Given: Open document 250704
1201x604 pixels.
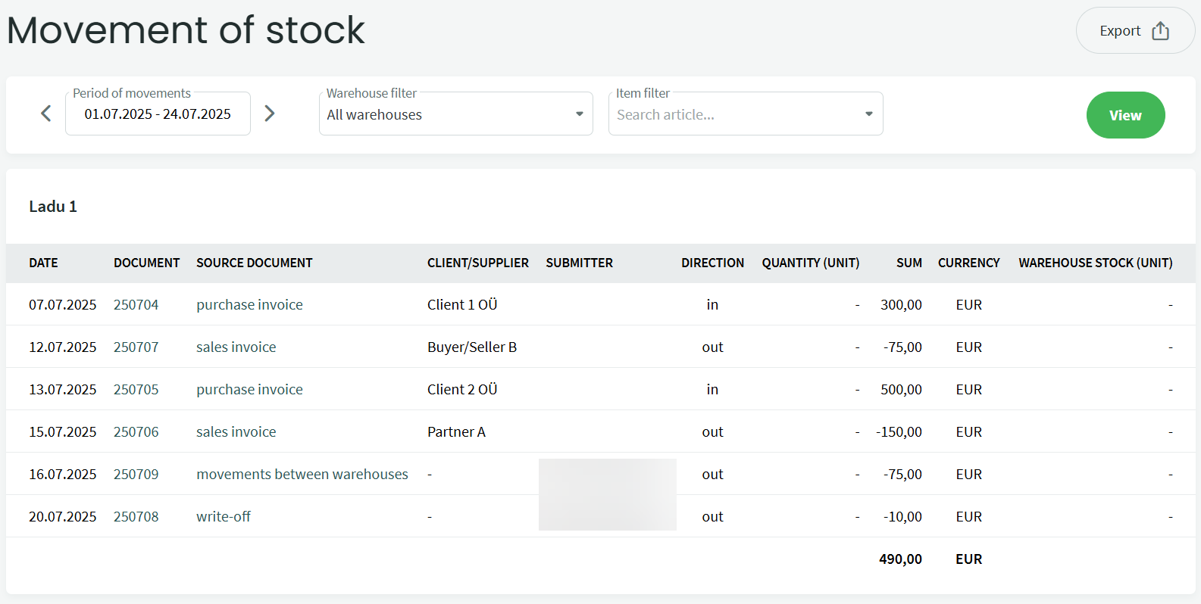Looking at the screenshot, I should (136, 305).
